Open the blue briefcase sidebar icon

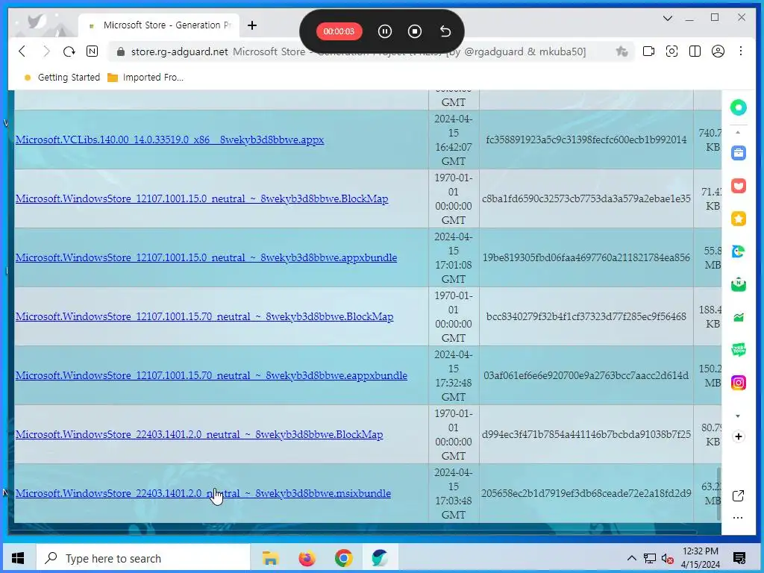[738, 153]
